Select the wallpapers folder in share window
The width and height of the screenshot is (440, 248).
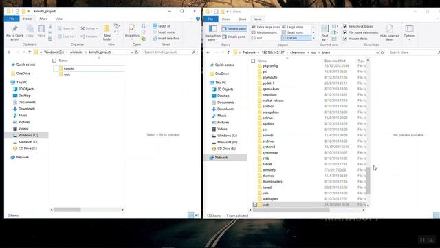[270, 199]
